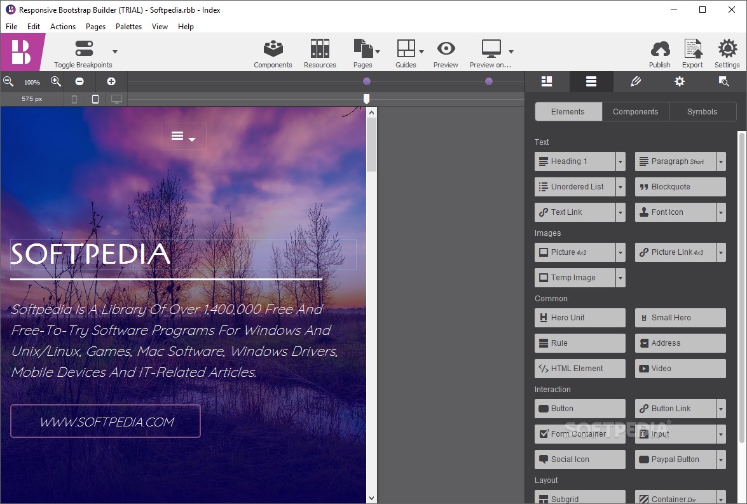This screenshot has width=747, height=504.
Task: Open the File menu
Action: pyautogui.click(x=11, y=27)
